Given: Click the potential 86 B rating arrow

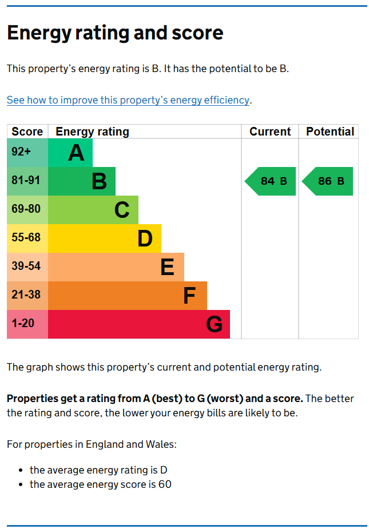Looking at the screenshot, I should click(328, 181).
